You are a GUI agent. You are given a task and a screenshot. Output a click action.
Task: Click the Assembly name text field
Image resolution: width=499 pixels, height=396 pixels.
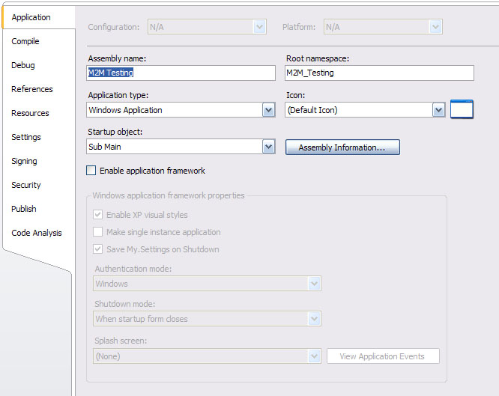181,73
